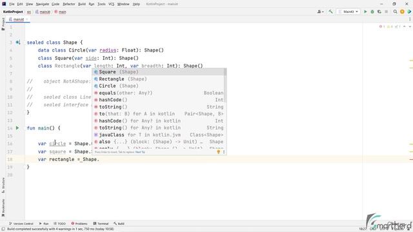Open the Code menu

point(55,4)
